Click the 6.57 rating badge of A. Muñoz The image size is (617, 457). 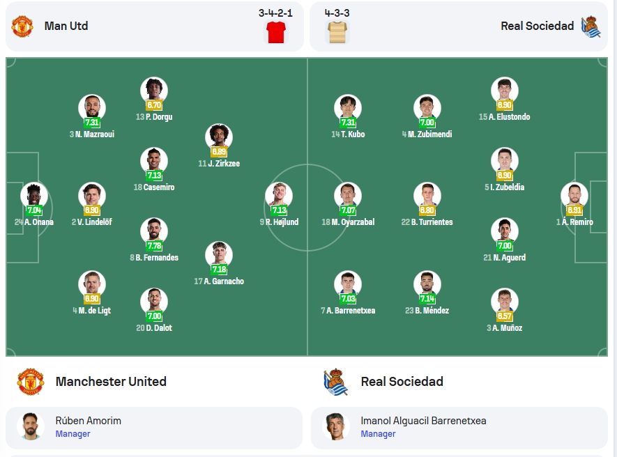coord(505,316)
